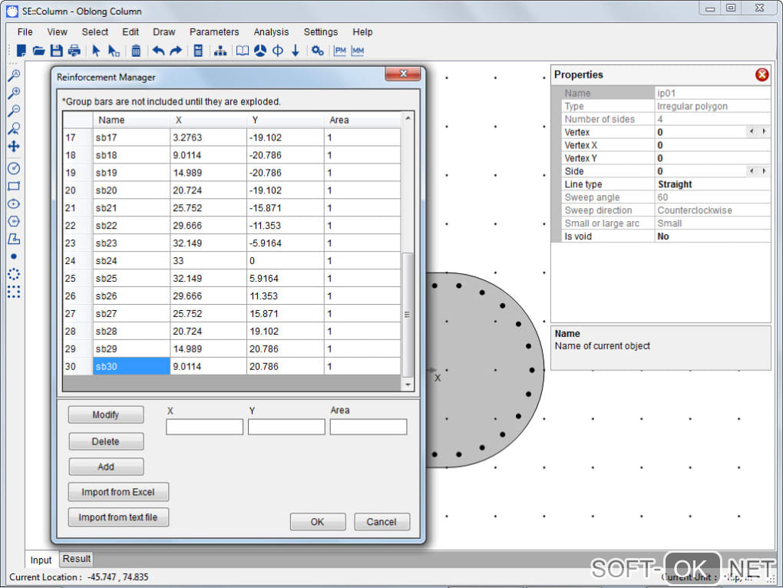Screen dimensions: 783x588
Task: Click the Save file toolbar icon
Action: tap(56, 51)
